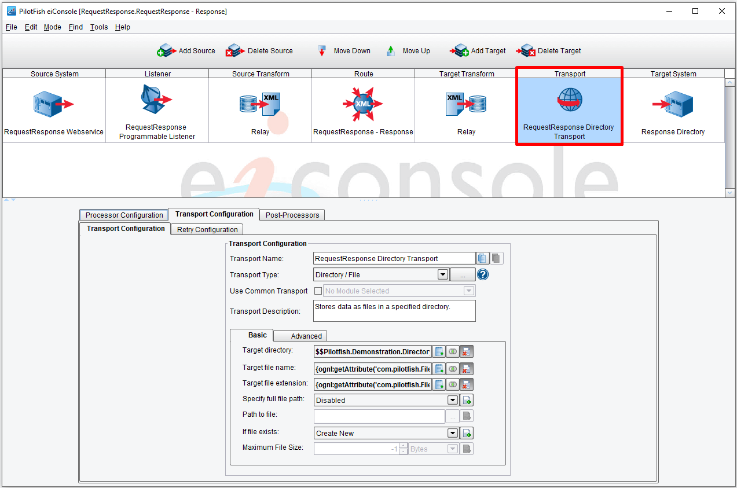Image resolution: width=737 pixels, height=488 pixels.
Task: Select the RequestResponse Directory Transport globe icon
Action: click(570, 100)
